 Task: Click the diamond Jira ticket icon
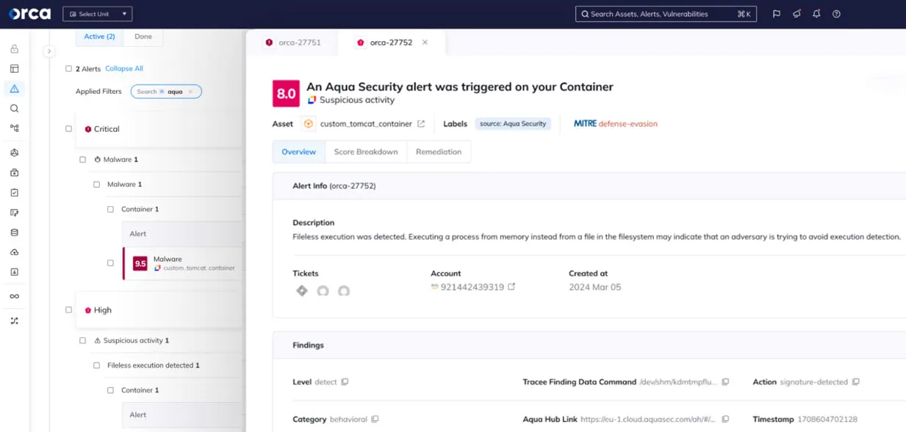coord(301,290)
